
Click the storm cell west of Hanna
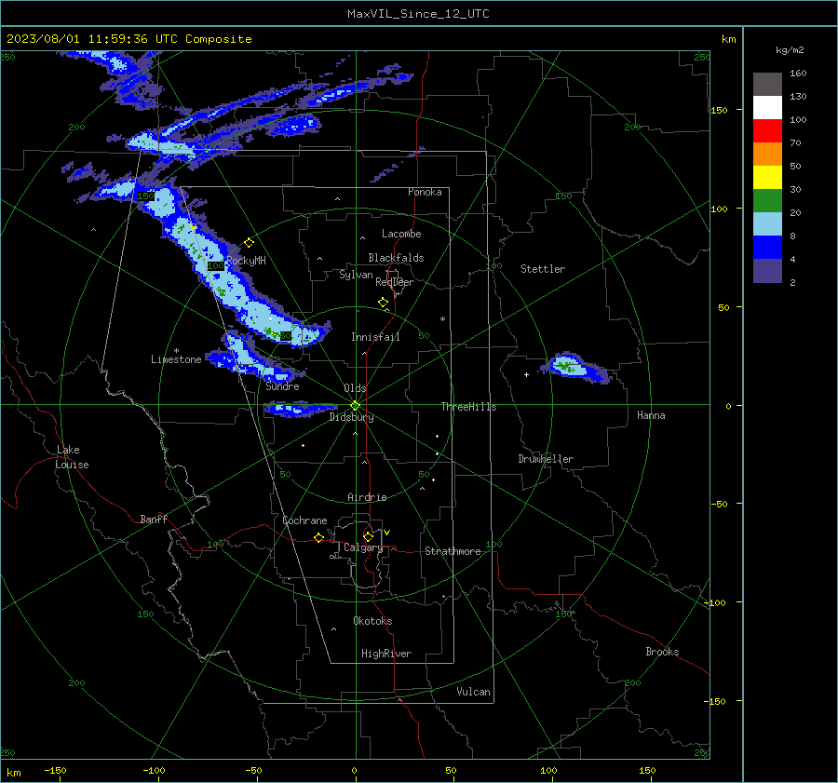tap(574, 369)
